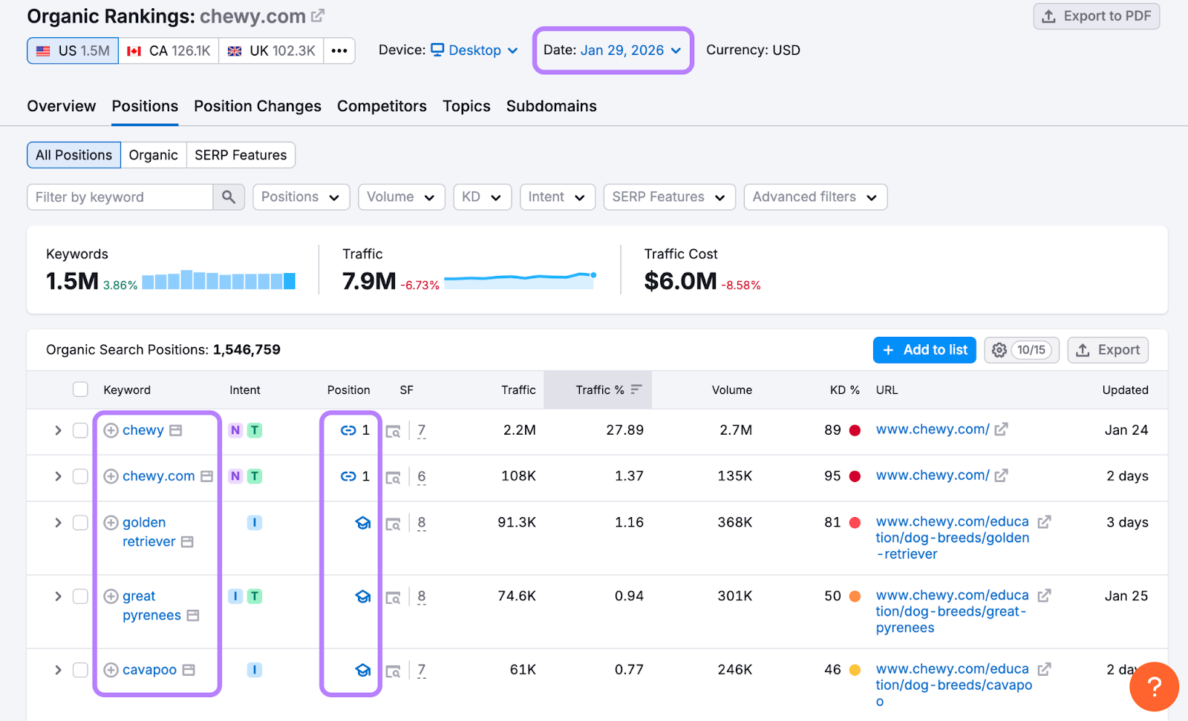
Task: Select the checkbox for 'great pyrenees' row
Action: (80, 596)
